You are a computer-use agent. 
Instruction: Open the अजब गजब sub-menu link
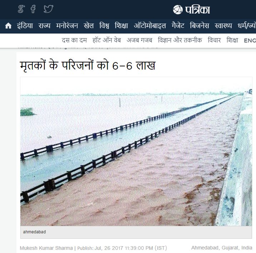point(139,40)
